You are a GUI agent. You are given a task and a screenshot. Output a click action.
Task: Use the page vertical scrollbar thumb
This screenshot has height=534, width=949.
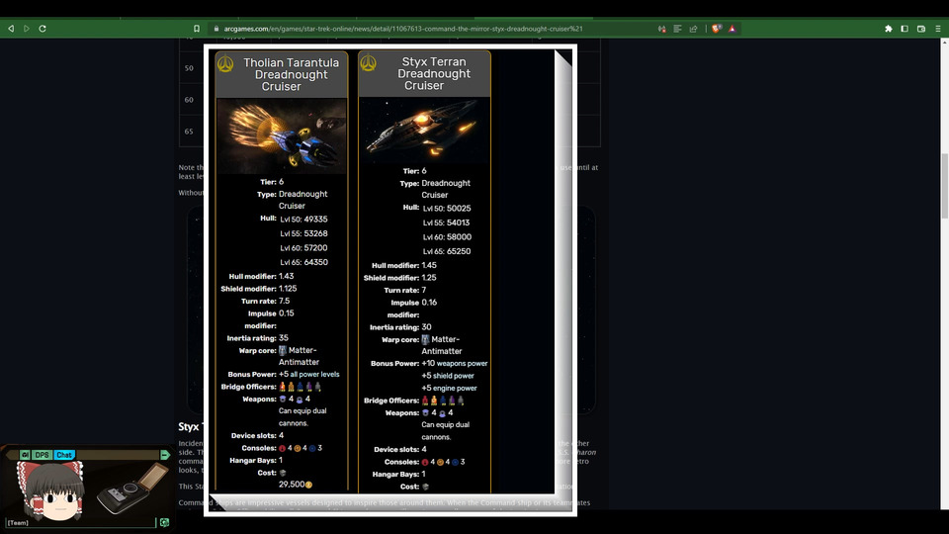coord(944,186)
